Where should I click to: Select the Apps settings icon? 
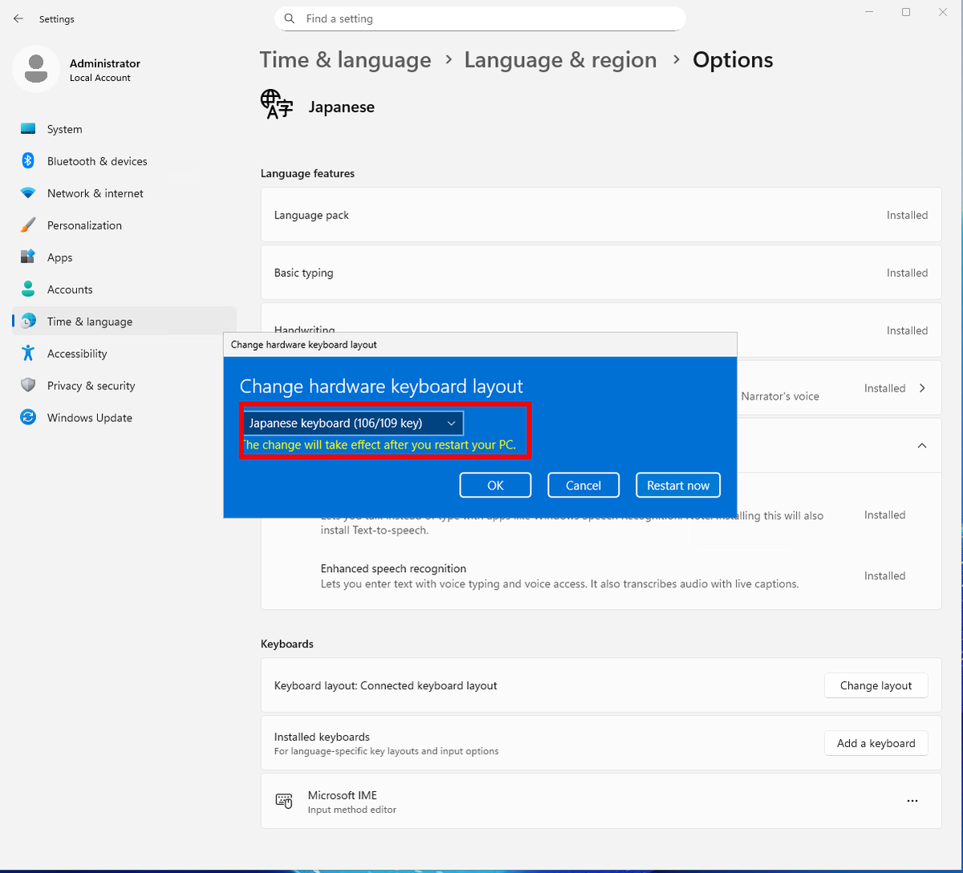click(28, 257)
